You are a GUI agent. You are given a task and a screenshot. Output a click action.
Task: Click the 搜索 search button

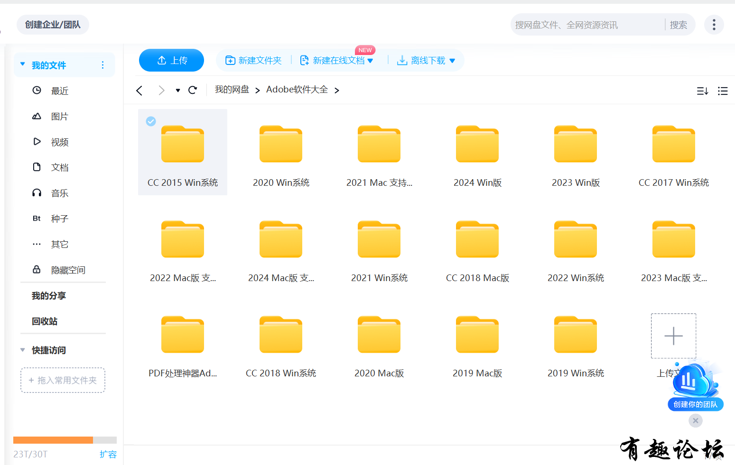coord(679,25)
